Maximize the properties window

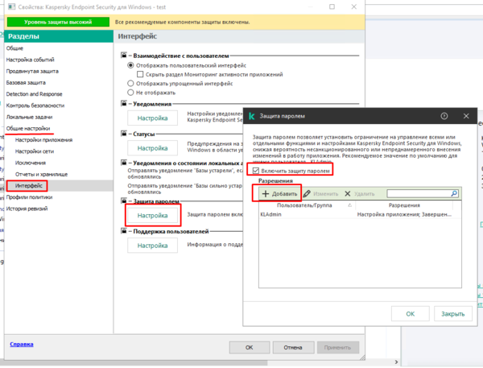tap(332, 6)
